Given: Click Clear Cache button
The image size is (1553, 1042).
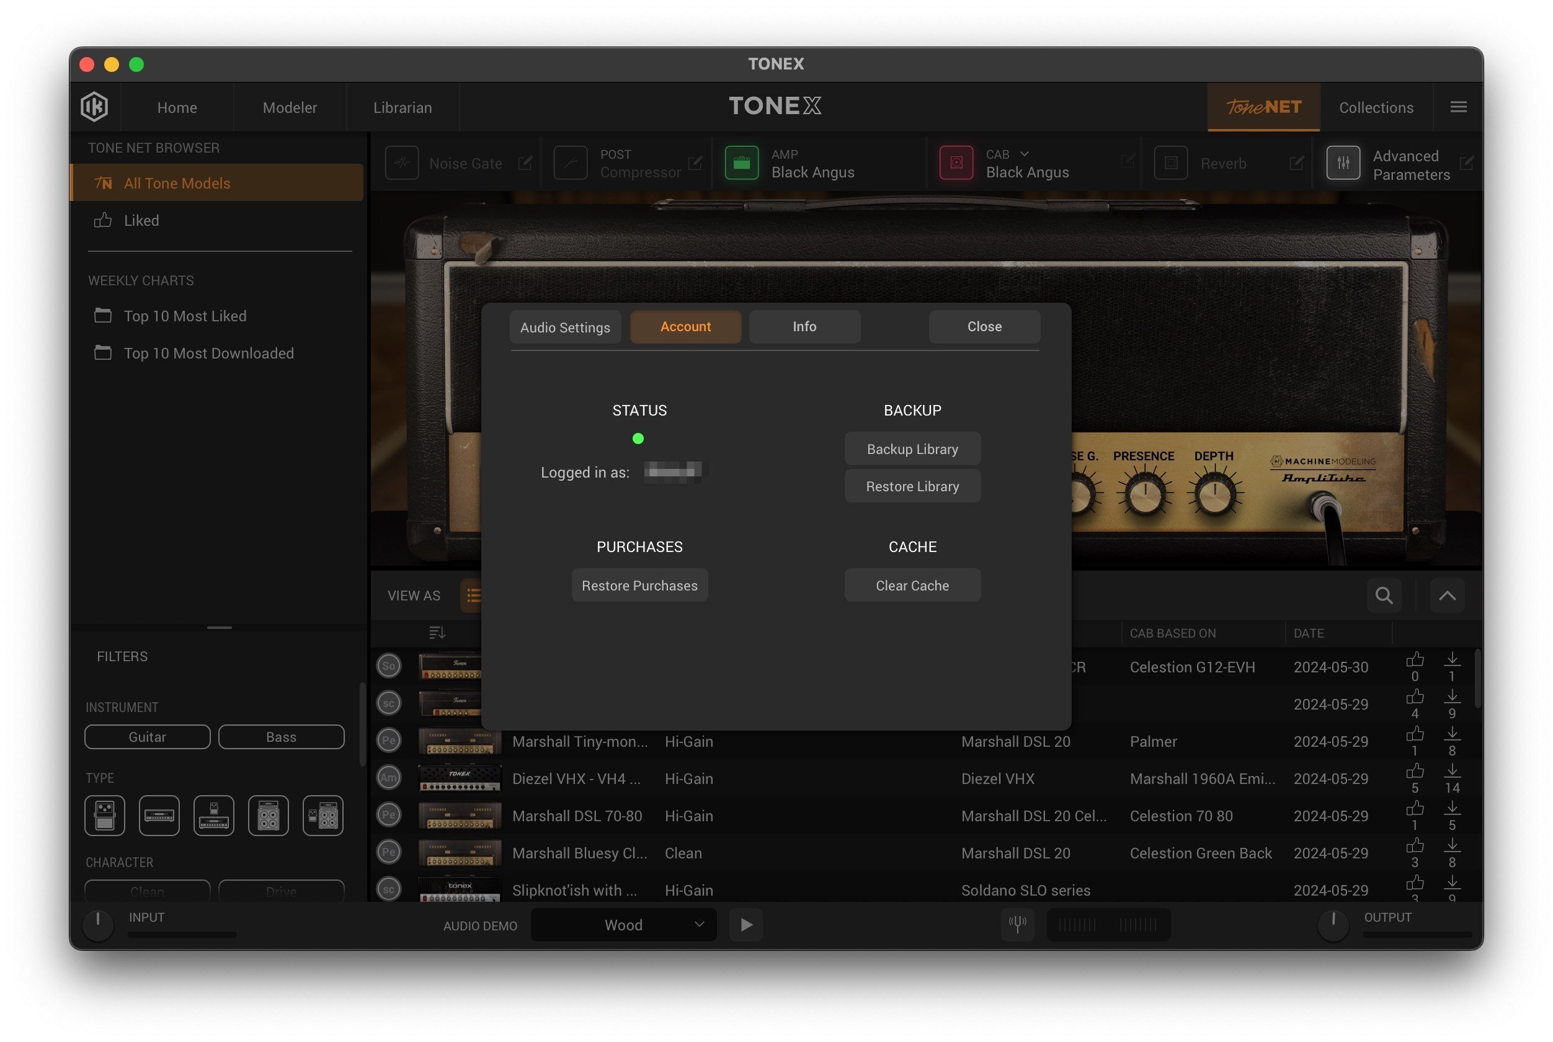Looking at the screenshot, I should pos(912,585).
